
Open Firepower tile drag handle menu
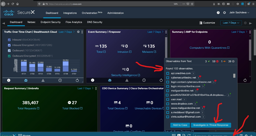pos(166,32)
